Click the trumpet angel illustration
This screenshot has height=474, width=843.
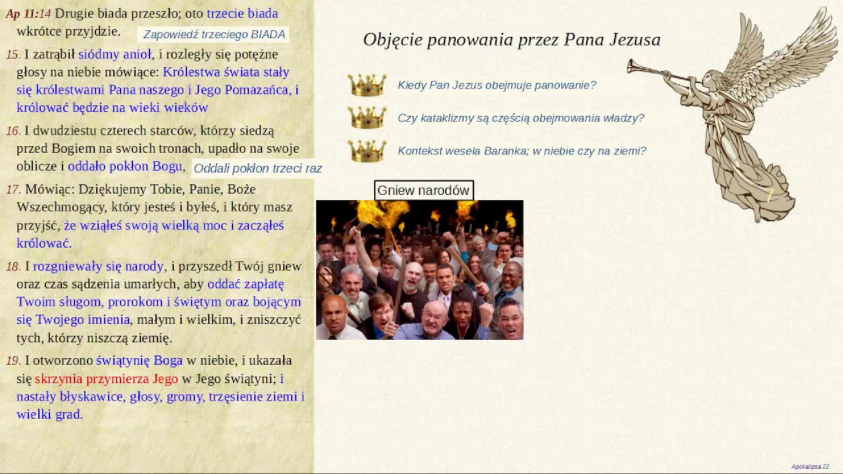[732, 115]
